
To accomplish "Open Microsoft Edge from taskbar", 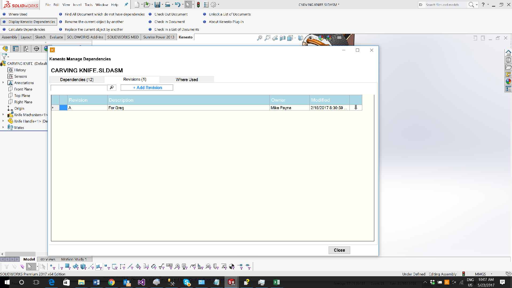I will pos(51,282).
